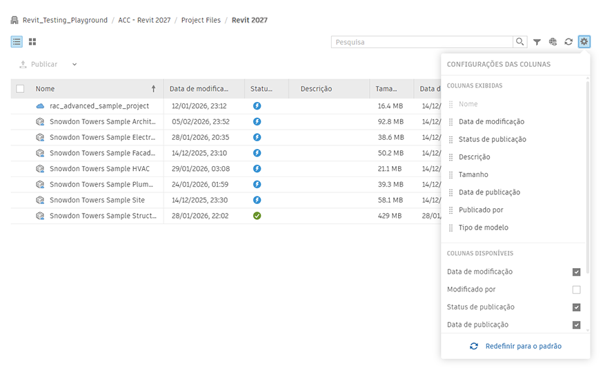Click the Redefinir refresh icon
The width and height of the screenshot is (603, 377).
[x=474, y=346]
